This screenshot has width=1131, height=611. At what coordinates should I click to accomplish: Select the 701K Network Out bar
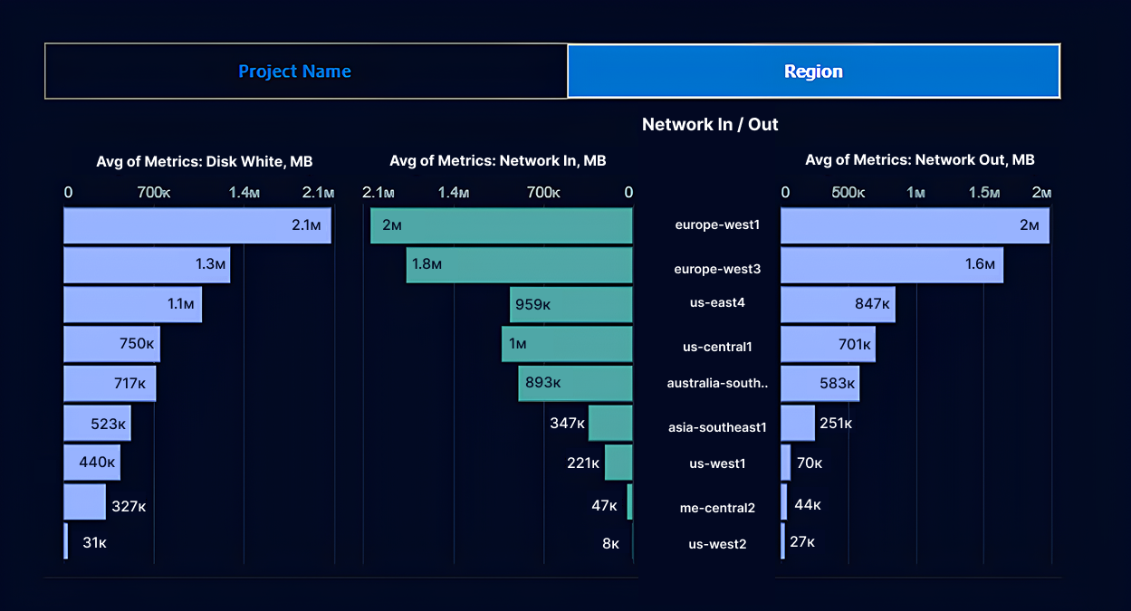[827, 344]
